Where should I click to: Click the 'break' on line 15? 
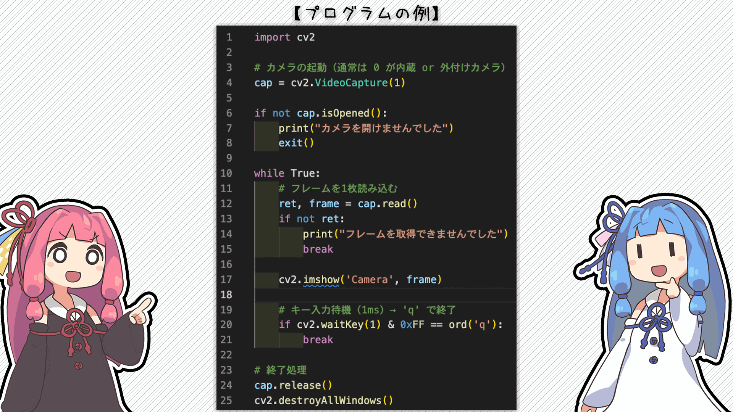pyautogui.click(x=318, y=249)
